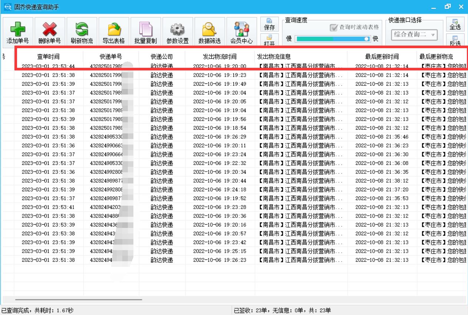Viewport: 468px width, 315px height.
Task: Click 刷新物流 to refresh logistics info
Action: (x=81, y=32)
